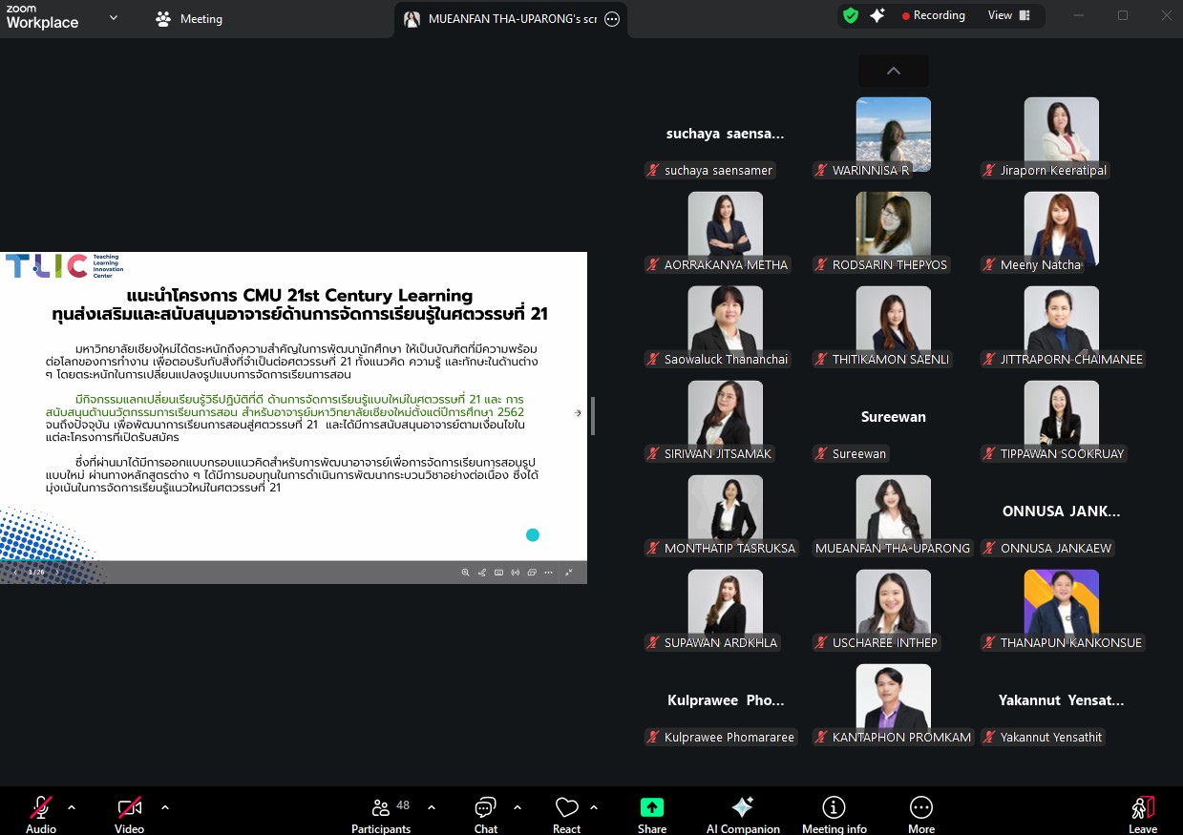Click Leave to exit the meeting

point(1142,814)
